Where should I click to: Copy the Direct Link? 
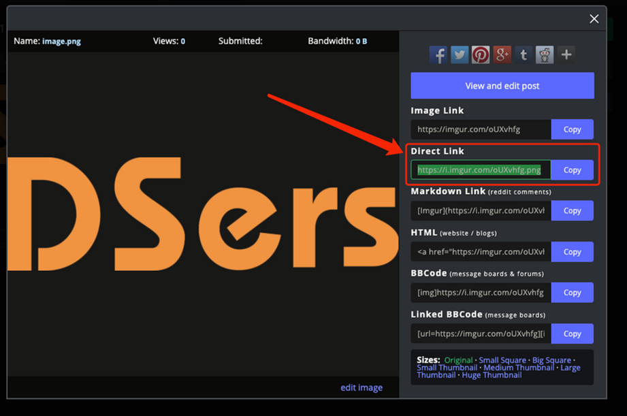[x=573, y=170]
